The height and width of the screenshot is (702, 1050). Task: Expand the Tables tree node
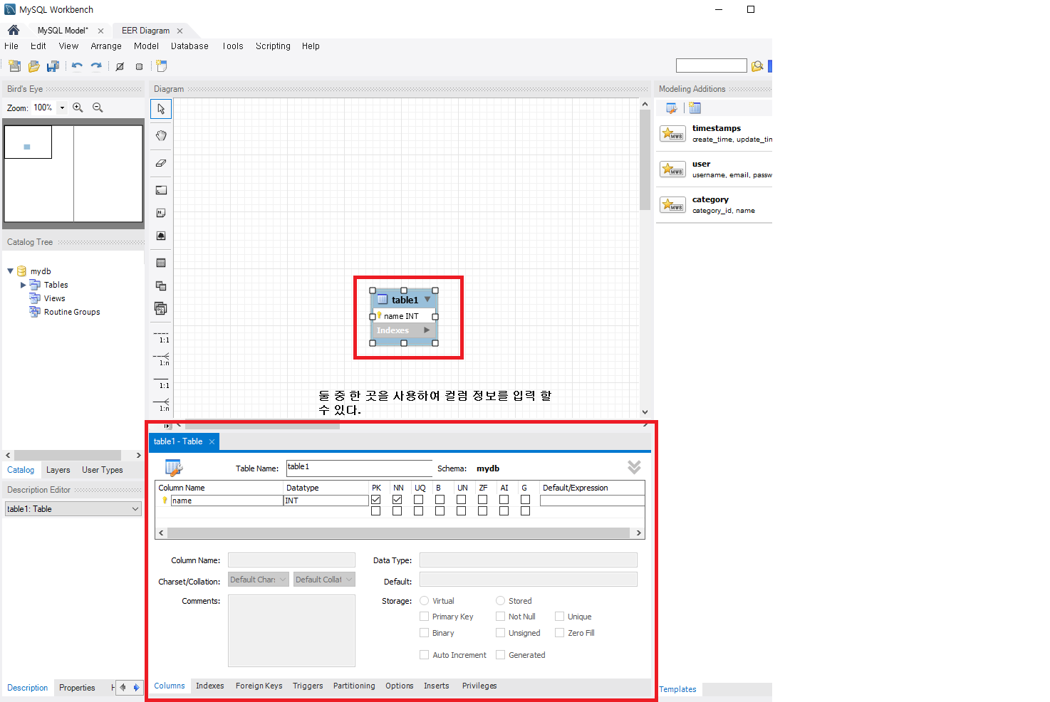[x=24, y=285]
